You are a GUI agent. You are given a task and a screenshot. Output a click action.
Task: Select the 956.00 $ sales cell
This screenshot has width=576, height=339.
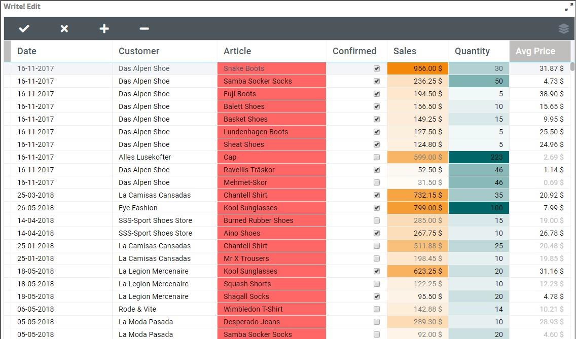pos(418,68)
